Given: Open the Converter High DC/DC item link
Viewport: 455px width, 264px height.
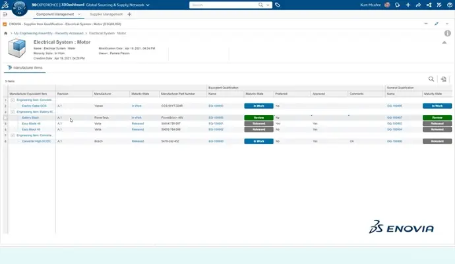Looking at the screenshot, I should pyautogui.click(x=36, y=141).
